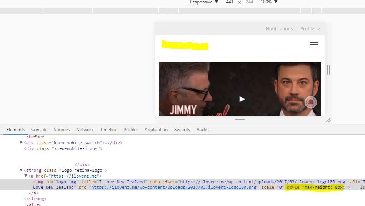Open the hamburger menu in the mobile preview
The width and height of the screenshot is (365, 206).
(314, 45)
